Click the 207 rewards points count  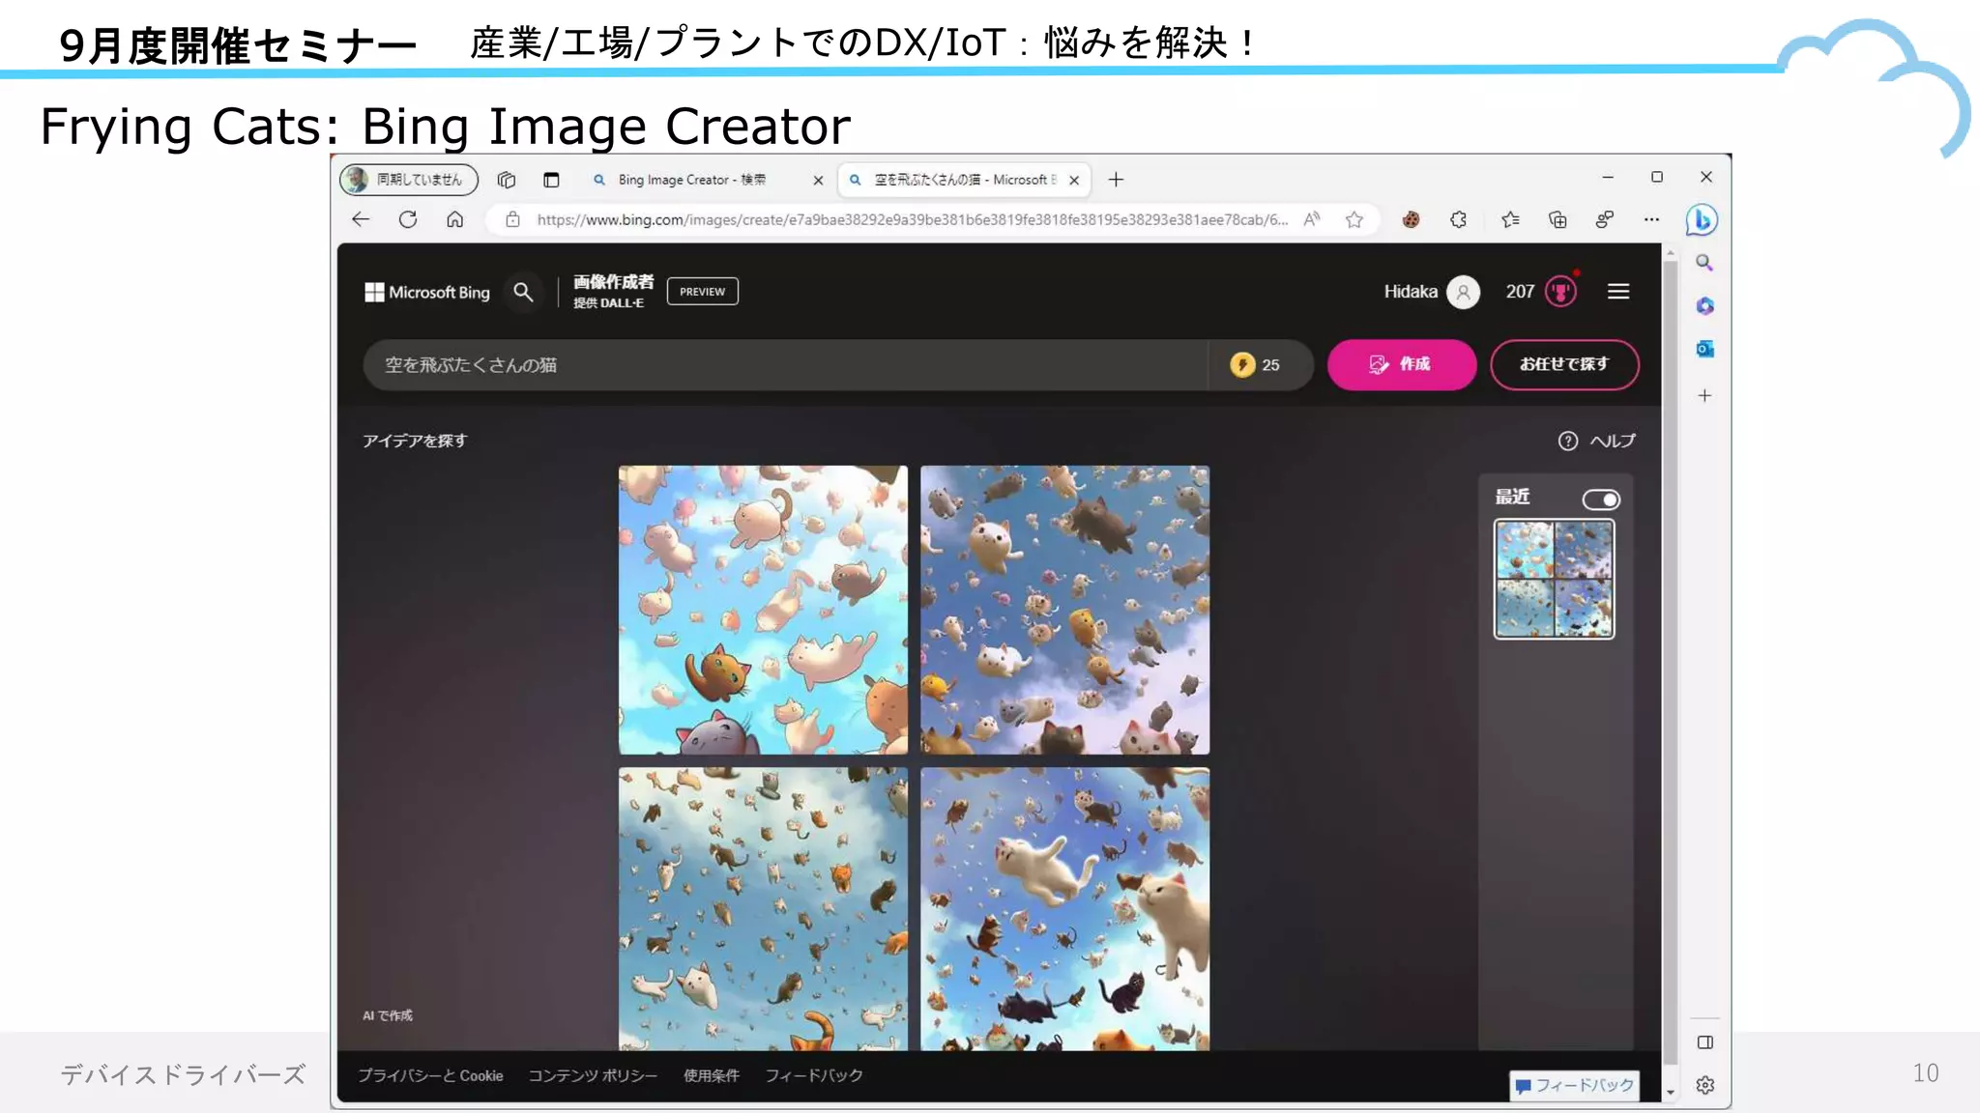point(1520,292)
